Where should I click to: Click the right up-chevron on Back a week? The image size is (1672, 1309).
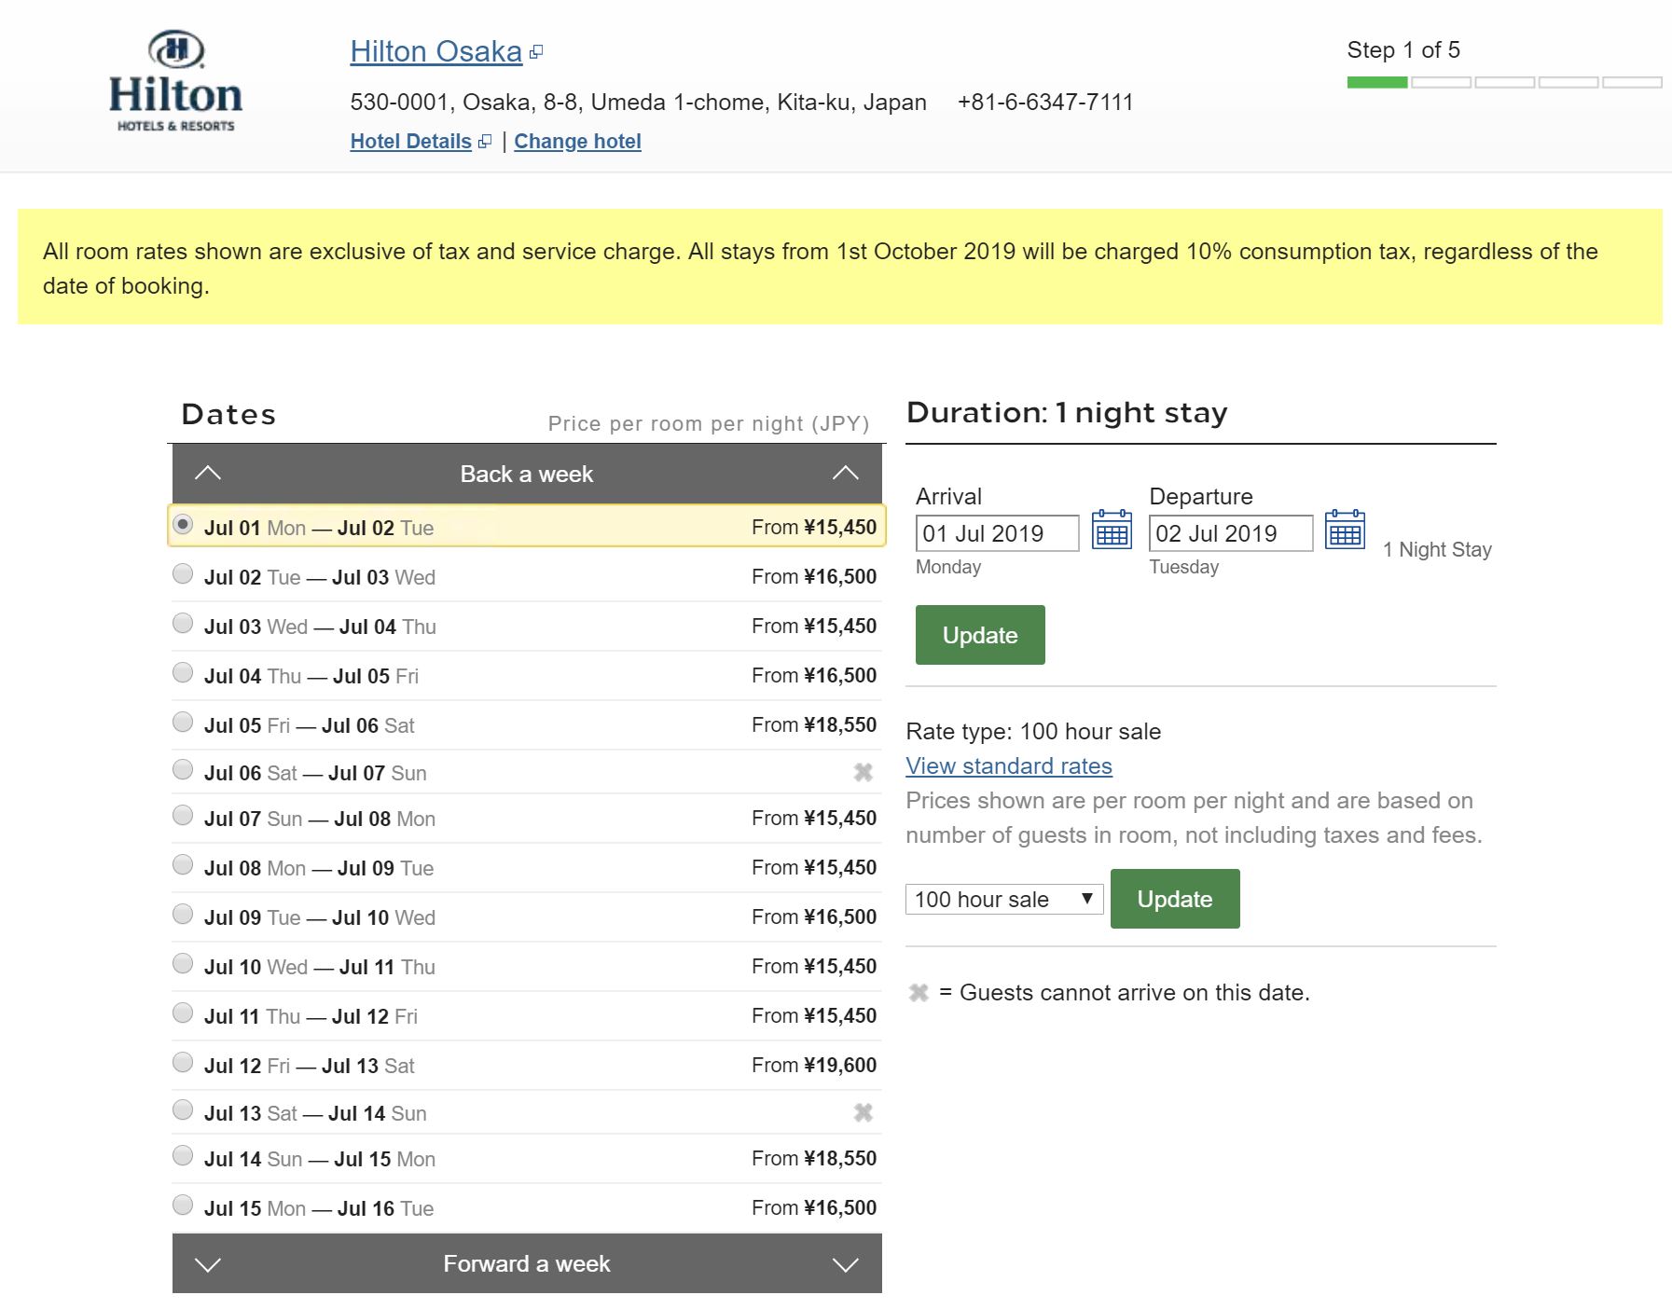pyautogui.click(x=846, y=473)
